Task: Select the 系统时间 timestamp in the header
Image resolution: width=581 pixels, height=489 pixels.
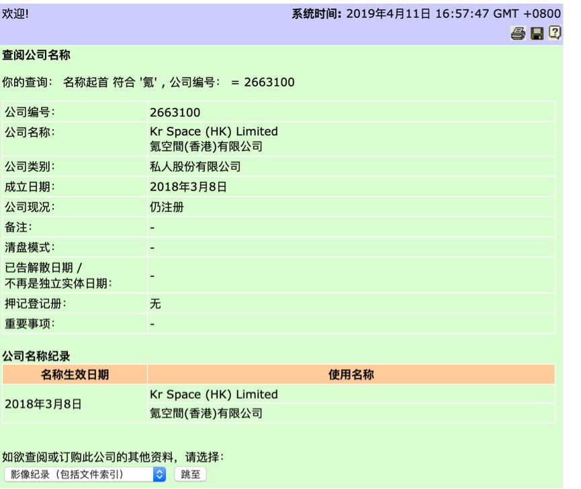Action: pos(426,13)
